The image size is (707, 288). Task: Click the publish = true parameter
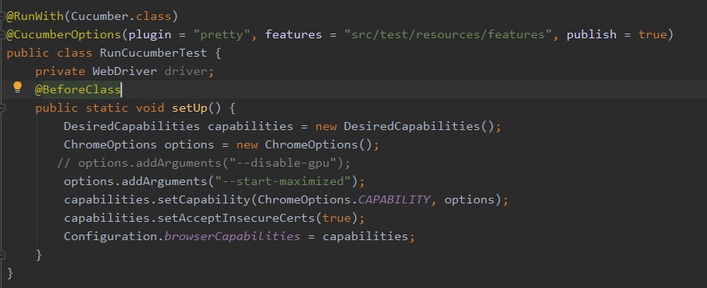click(x=616, y=35)
